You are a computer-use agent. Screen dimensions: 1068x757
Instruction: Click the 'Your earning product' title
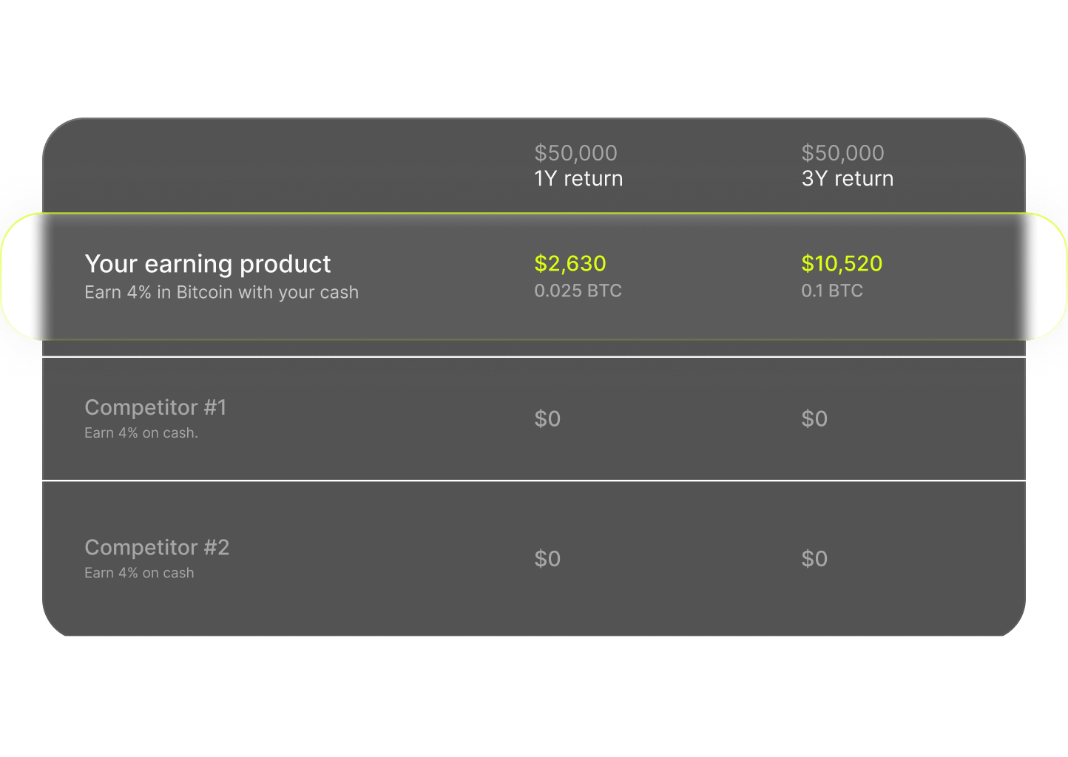pos(208,264)
